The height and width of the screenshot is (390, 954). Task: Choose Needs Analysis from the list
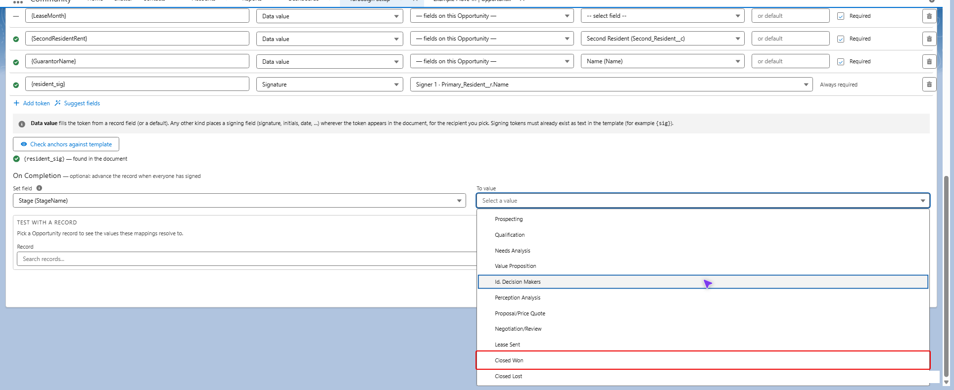point(703,251)
